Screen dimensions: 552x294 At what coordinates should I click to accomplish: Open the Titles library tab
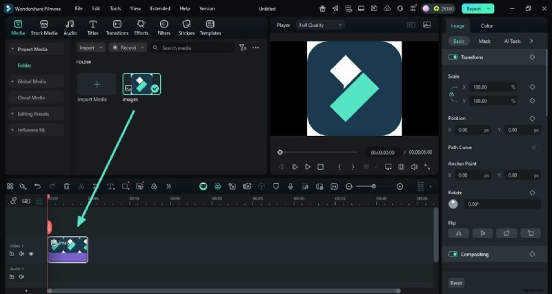click(92, 28)
